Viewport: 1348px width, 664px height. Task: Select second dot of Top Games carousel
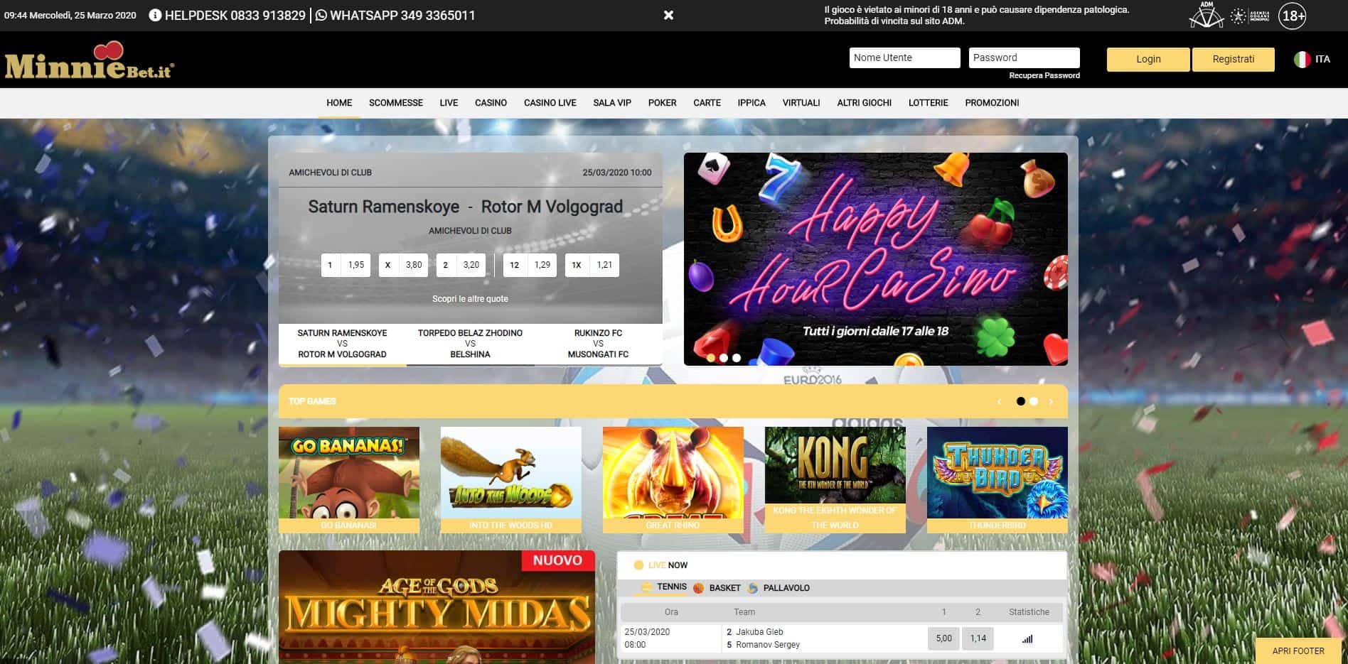pos(1034,401)
